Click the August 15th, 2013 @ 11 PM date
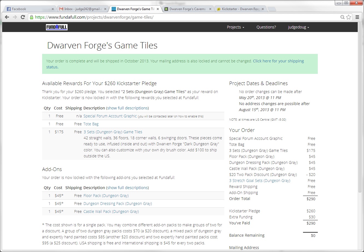 click(262, 109)
